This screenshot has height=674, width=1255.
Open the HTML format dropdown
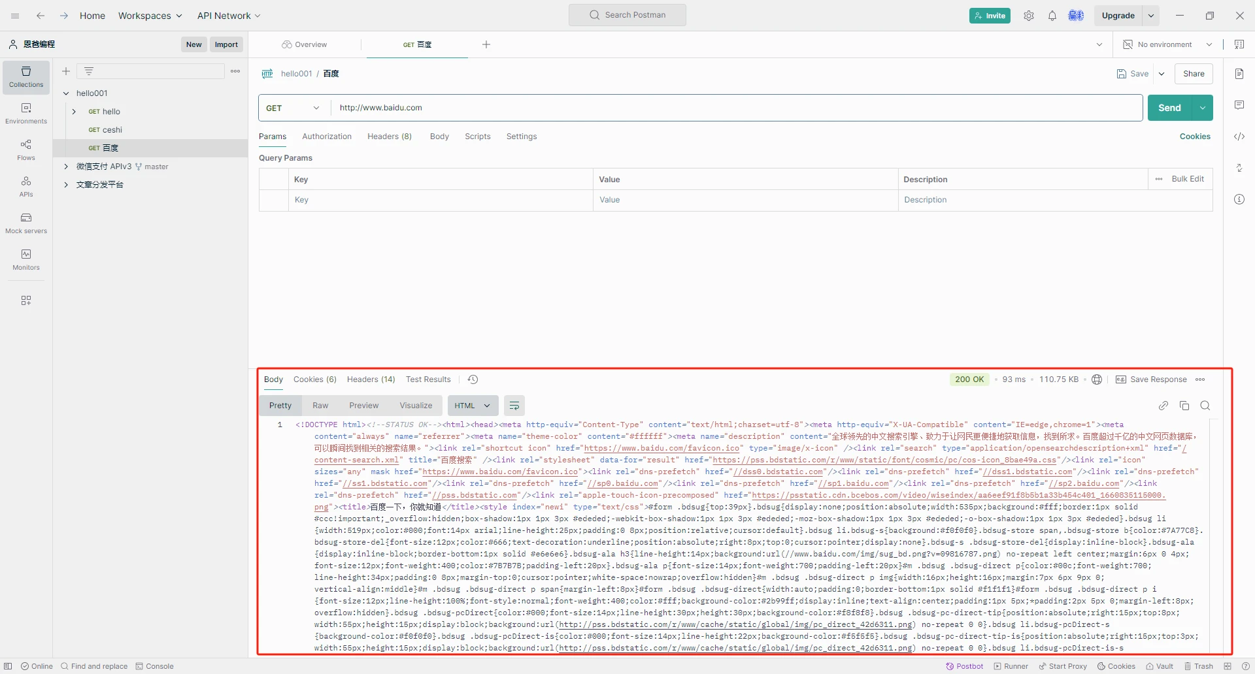(x=473, y=406)
